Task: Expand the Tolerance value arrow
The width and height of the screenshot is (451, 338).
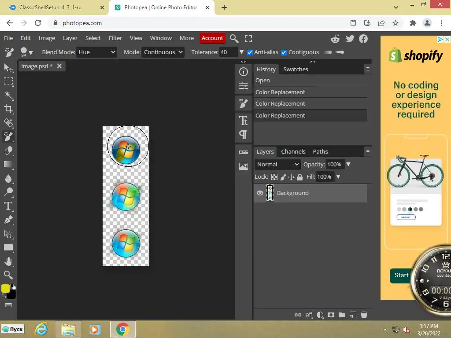Action: point(242,52)
